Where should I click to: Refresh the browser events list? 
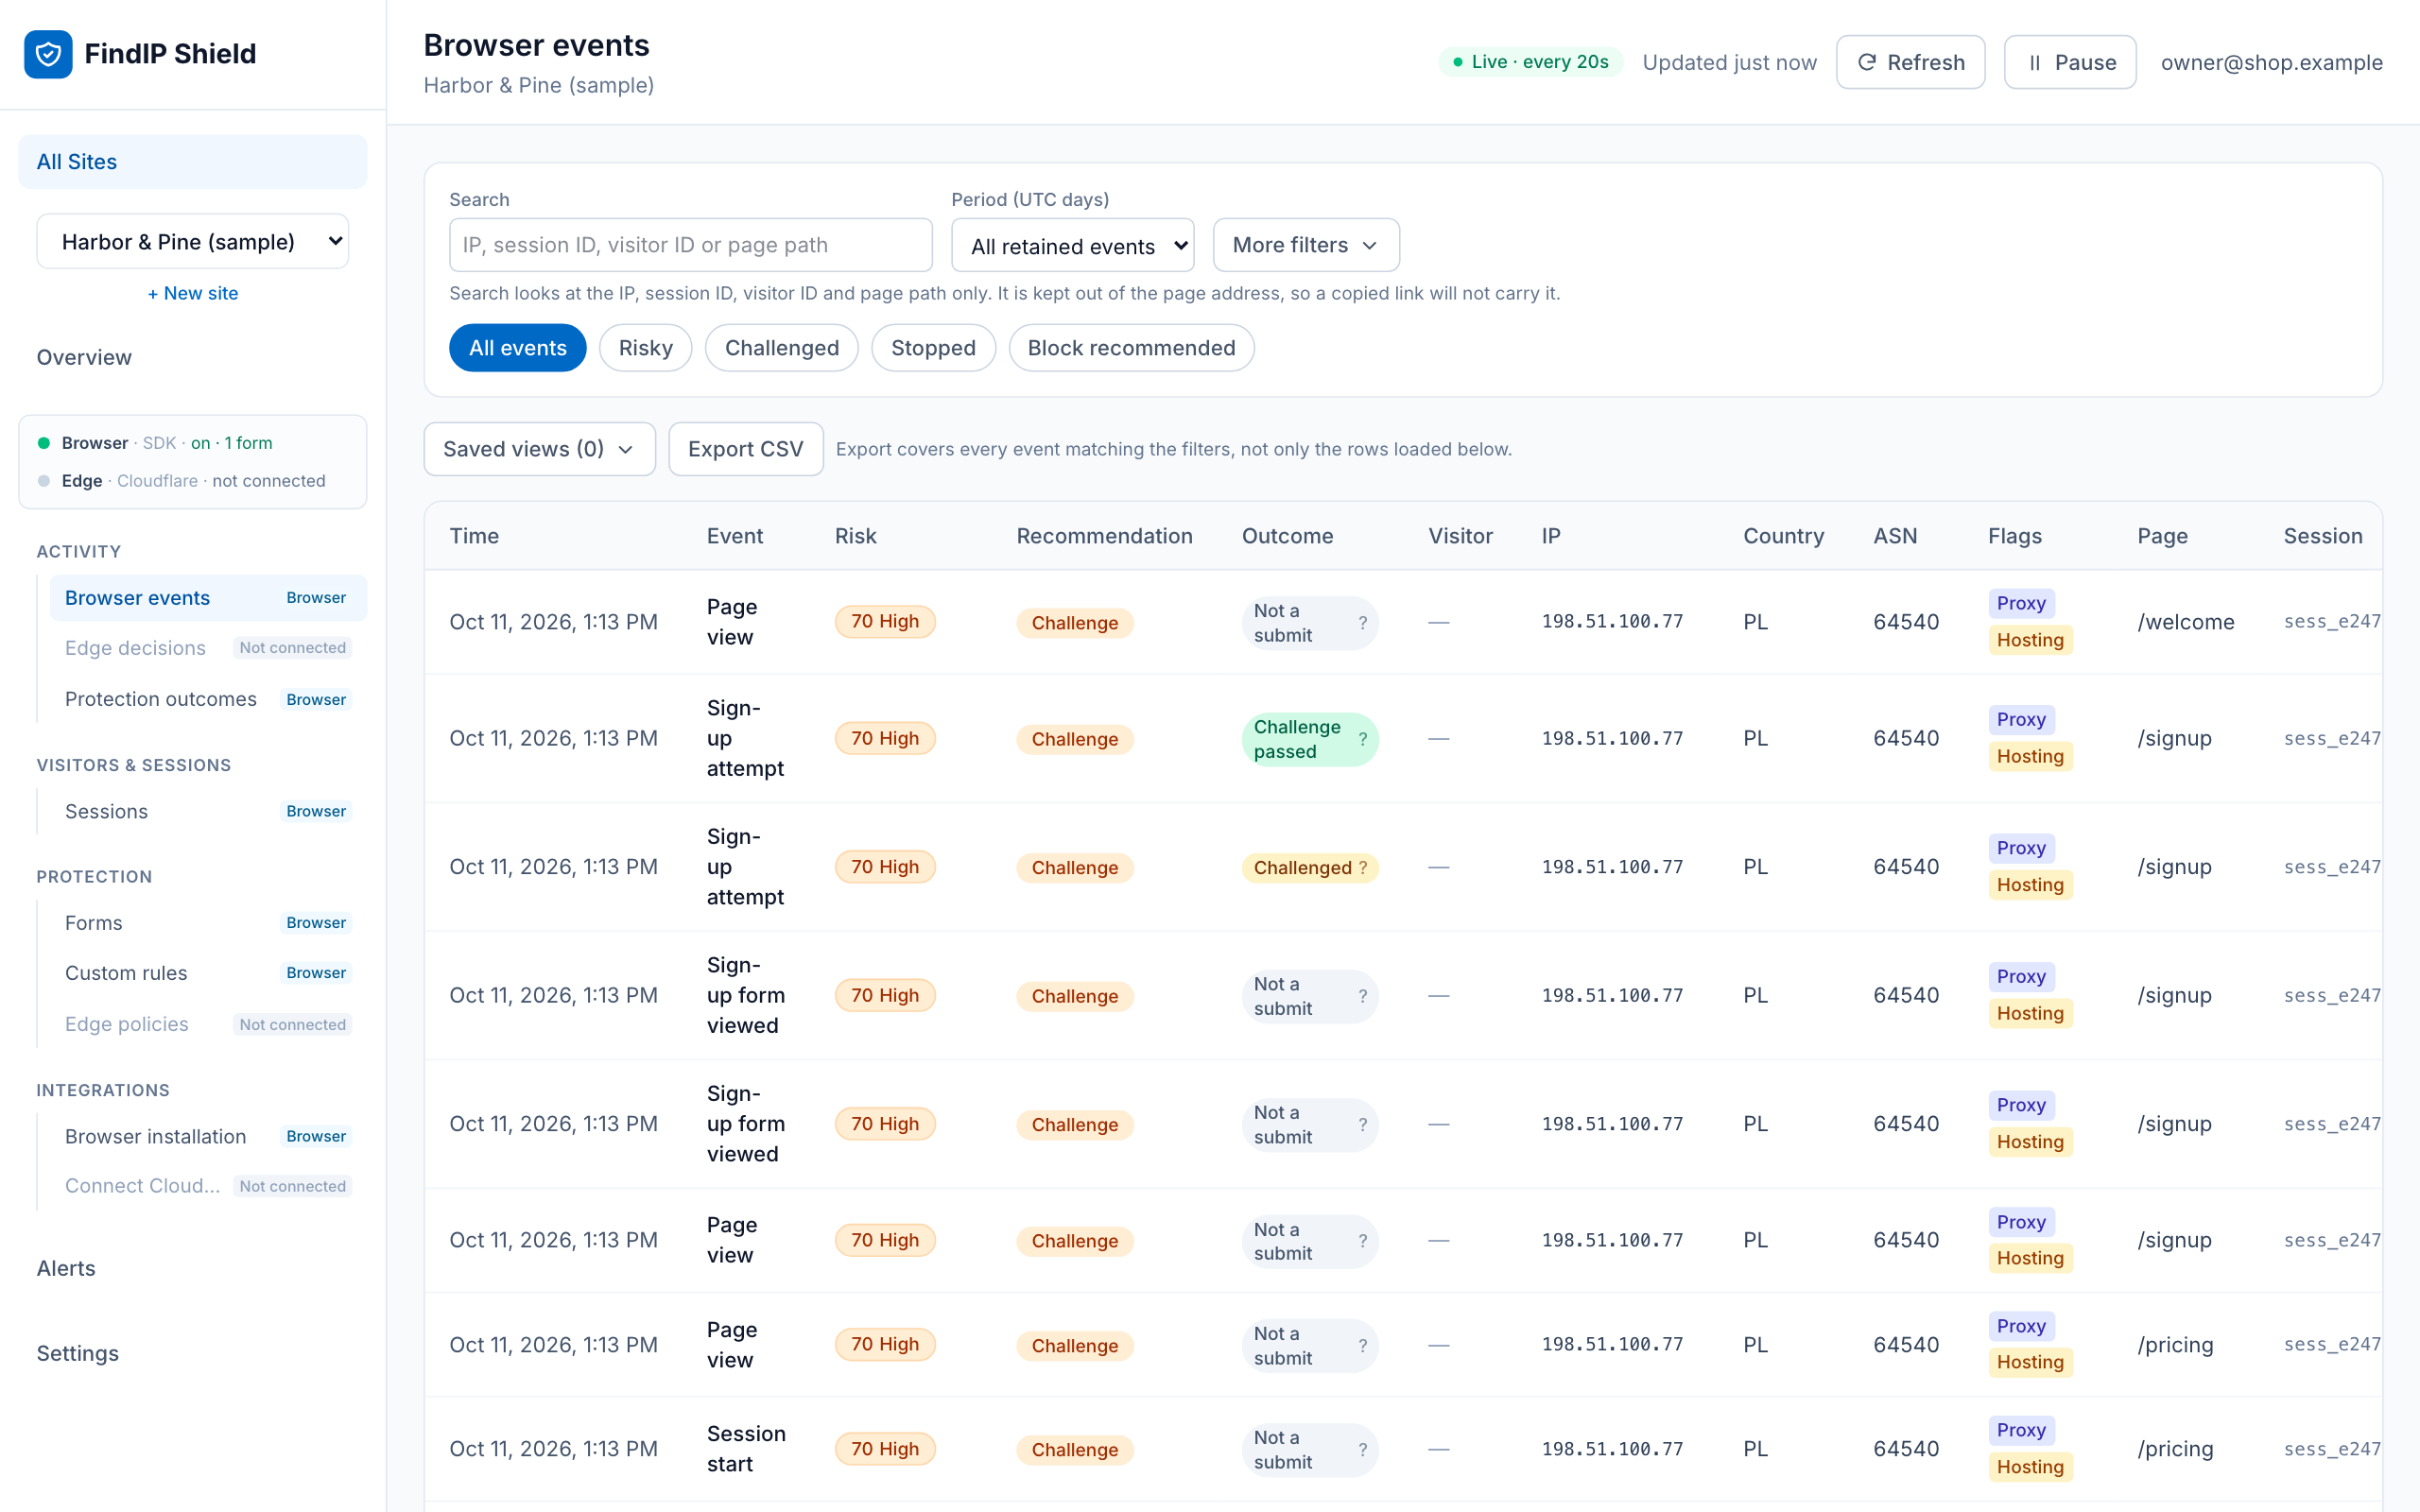(1910, 62)
